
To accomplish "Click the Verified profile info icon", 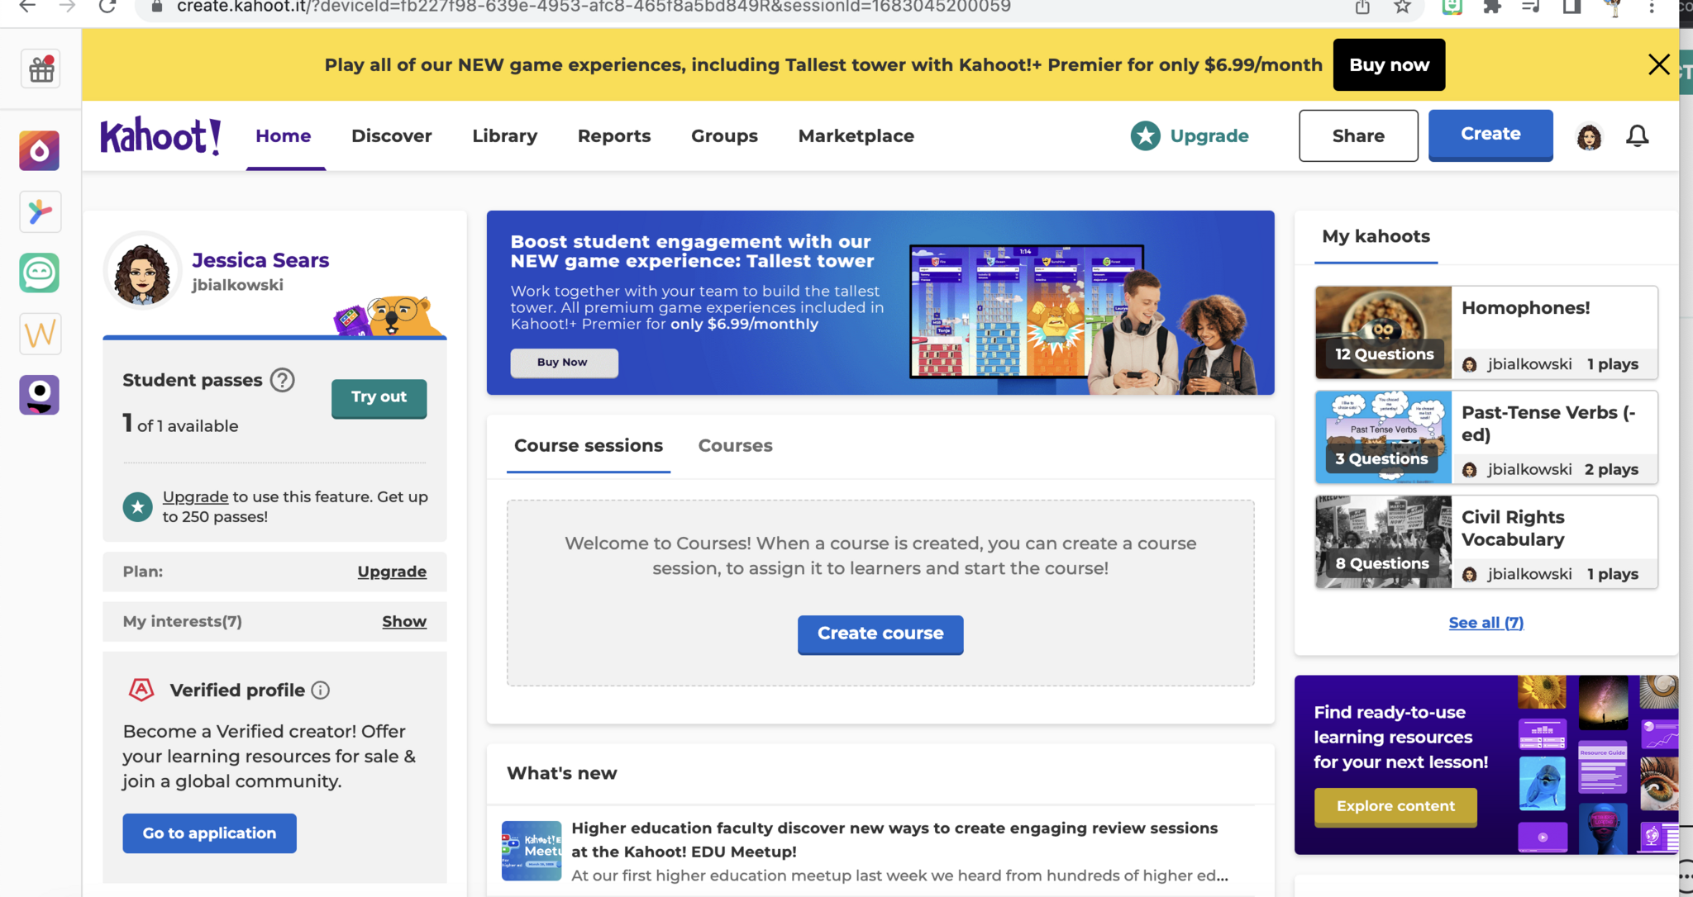I will (x=321, y=691).
